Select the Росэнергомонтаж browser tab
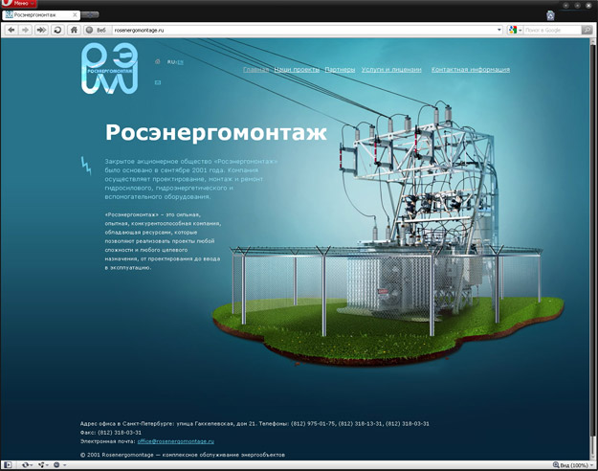Viewport: 598px width, 471px height. coord(41,15)
